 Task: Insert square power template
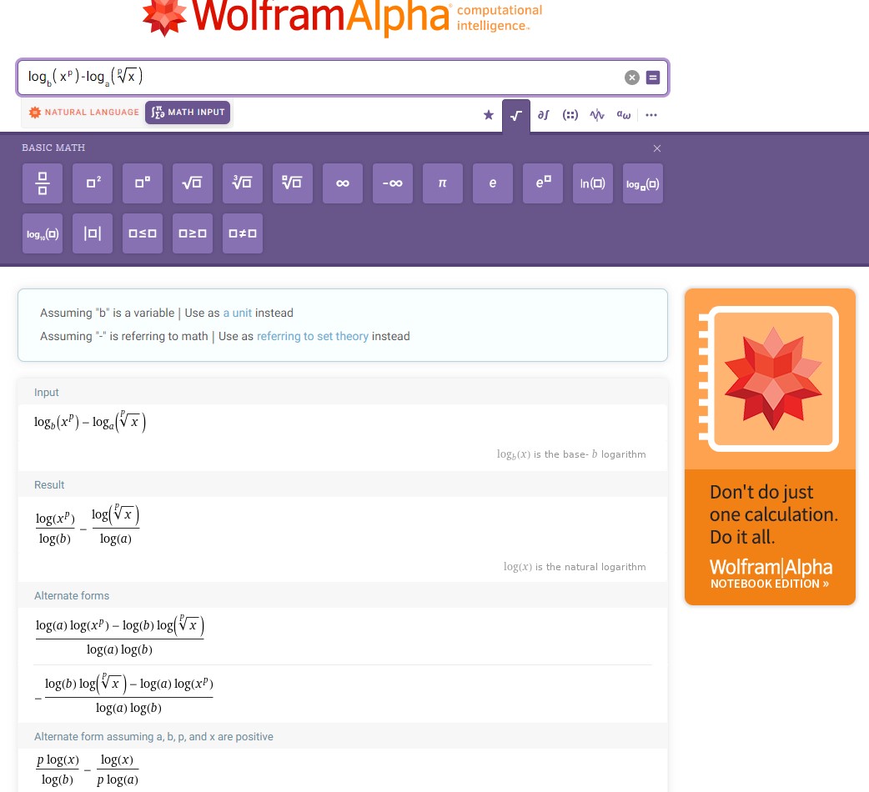point(93,183)
